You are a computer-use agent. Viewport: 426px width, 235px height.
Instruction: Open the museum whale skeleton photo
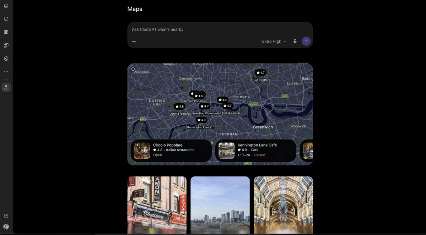283,205
